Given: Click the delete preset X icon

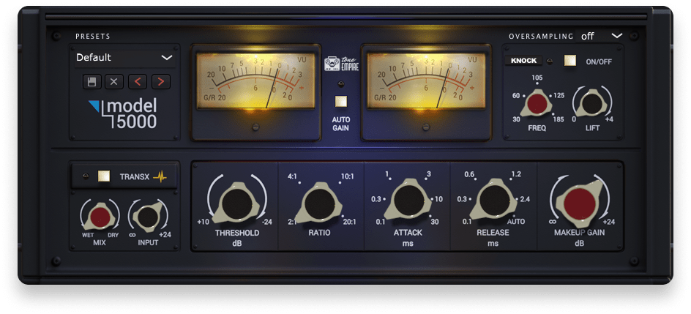Looking at the screenshot, I should coord(113,81).
